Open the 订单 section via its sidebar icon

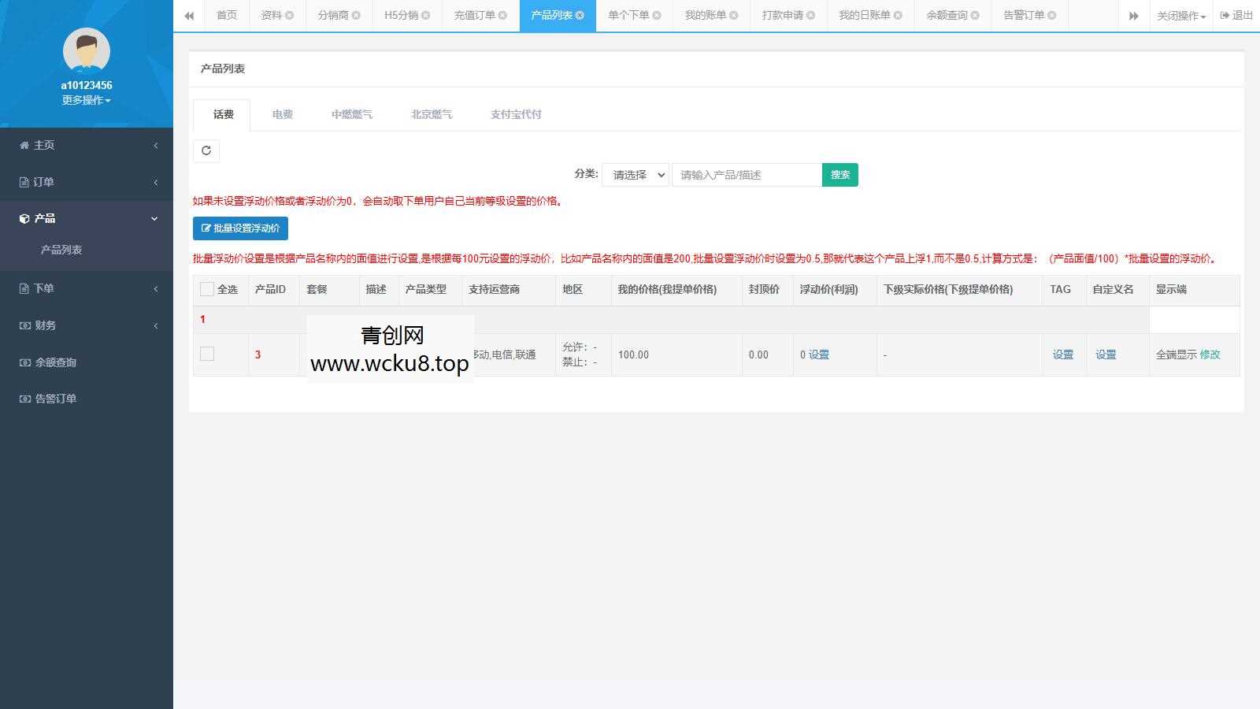24,181
